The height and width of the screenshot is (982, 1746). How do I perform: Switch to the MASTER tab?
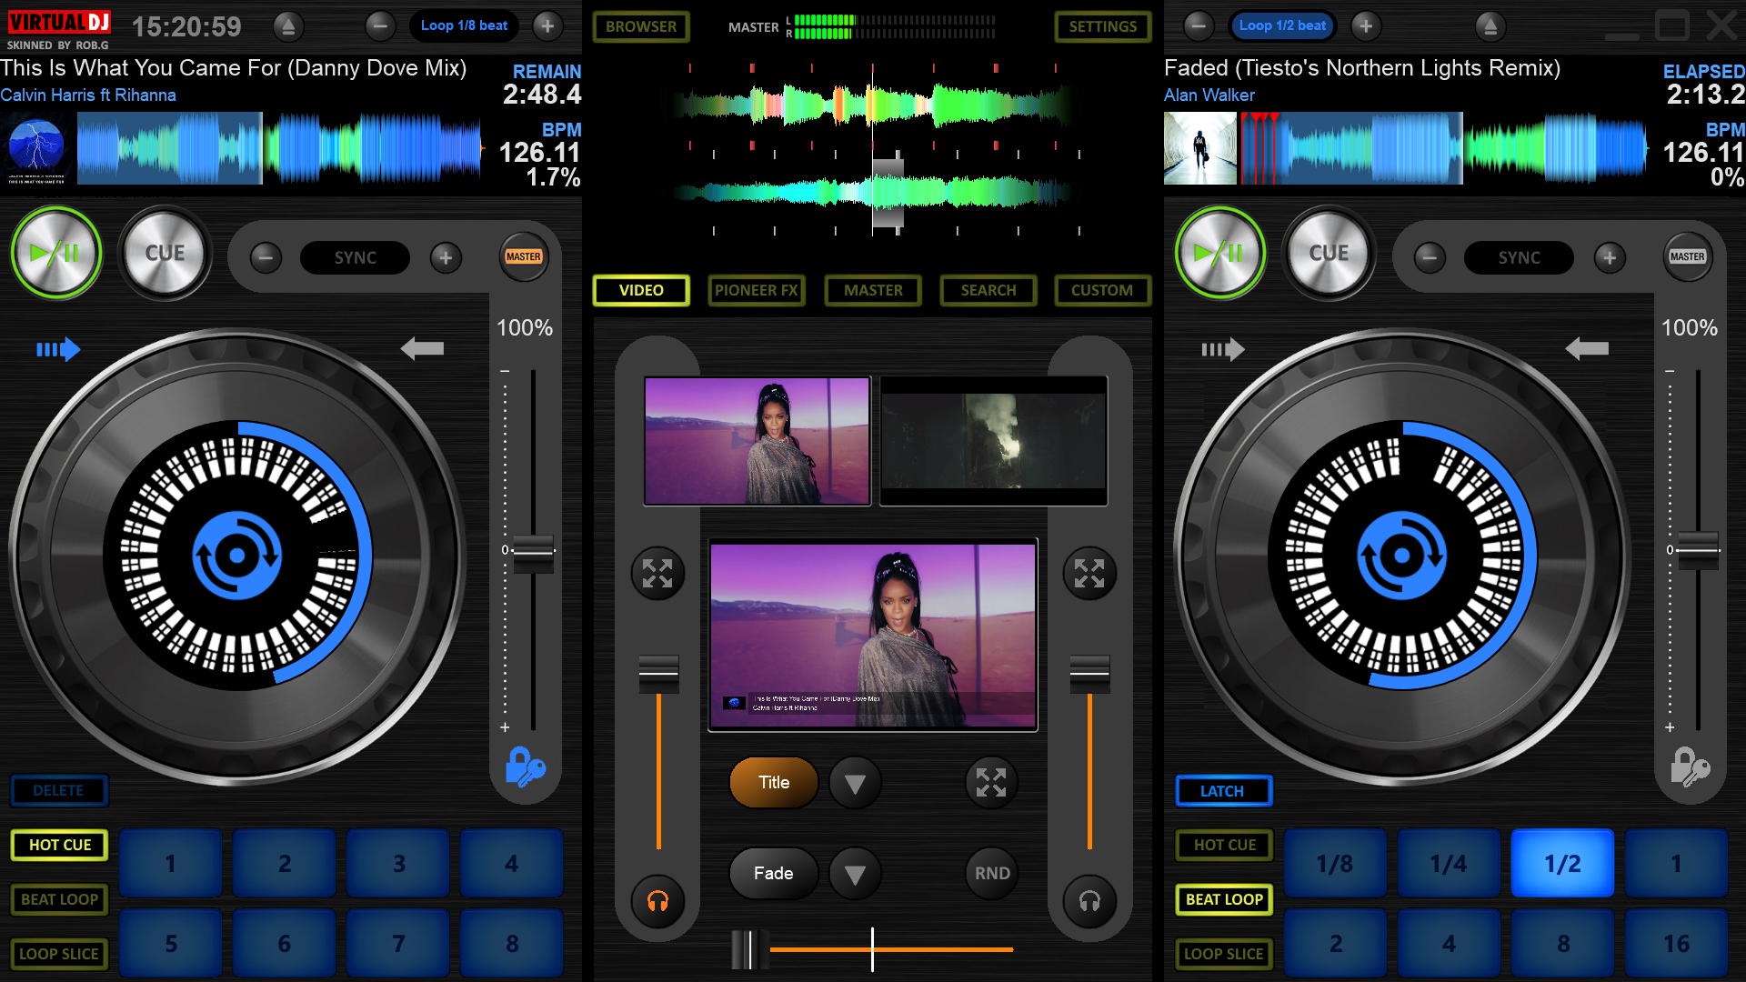click(x=873, y=290)
